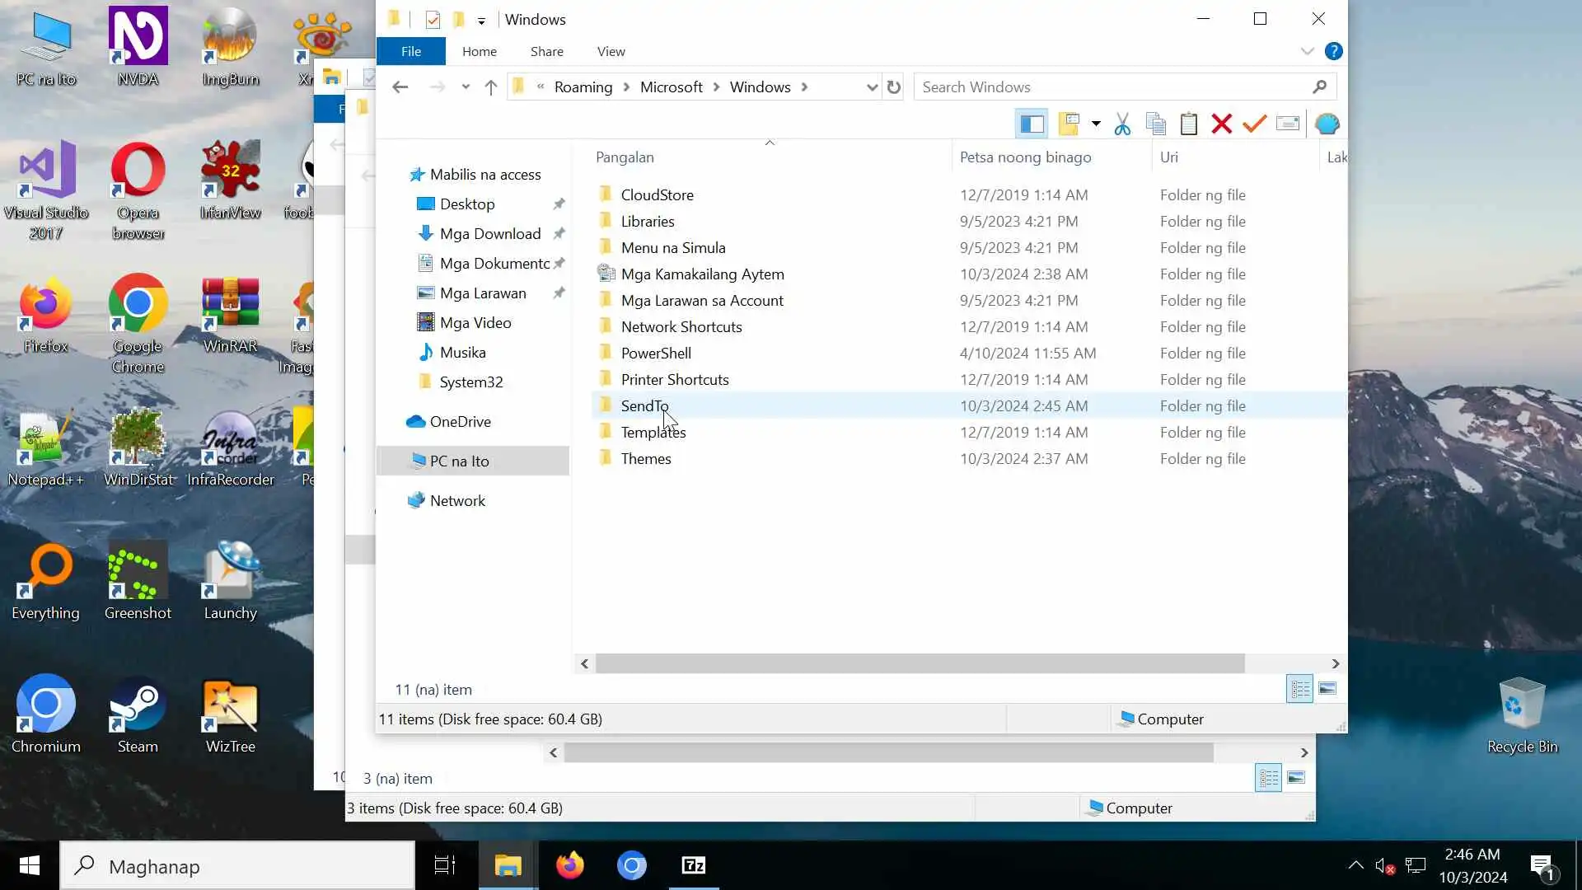This screenshot has height=890, width=1582.
Task: Click the Copy toolbar icon
Action: [1155, 124]
